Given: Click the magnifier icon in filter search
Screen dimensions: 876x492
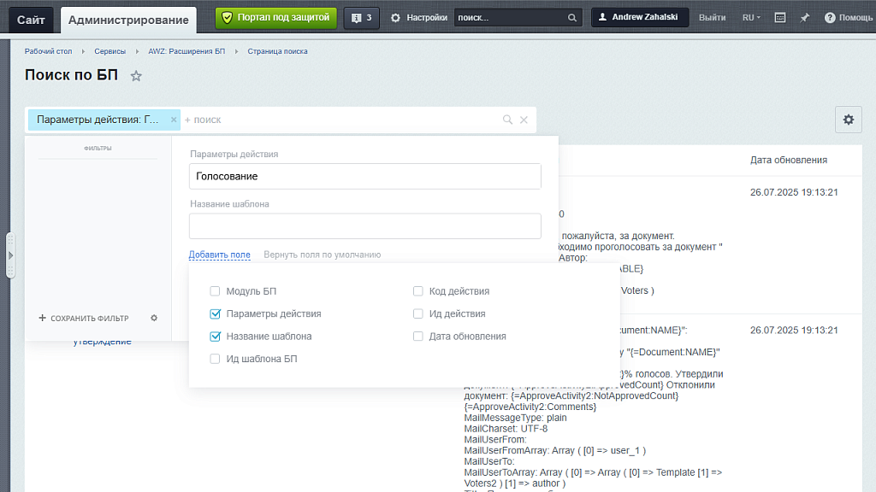Looking at the screenshot, I should pyautogui.click(x=507, y=120).
